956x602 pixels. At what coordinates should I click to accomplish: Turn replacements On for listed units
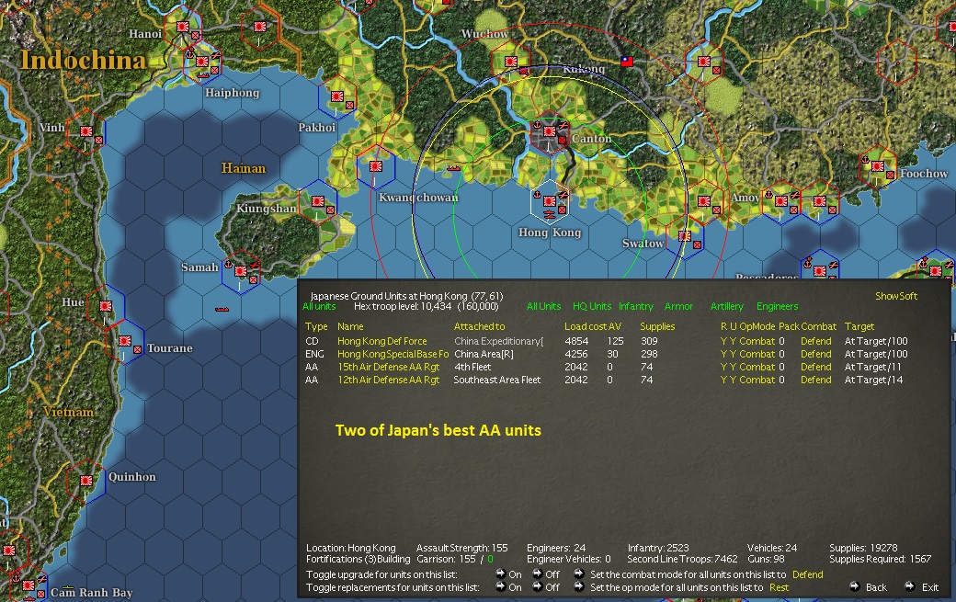(501, 586)
